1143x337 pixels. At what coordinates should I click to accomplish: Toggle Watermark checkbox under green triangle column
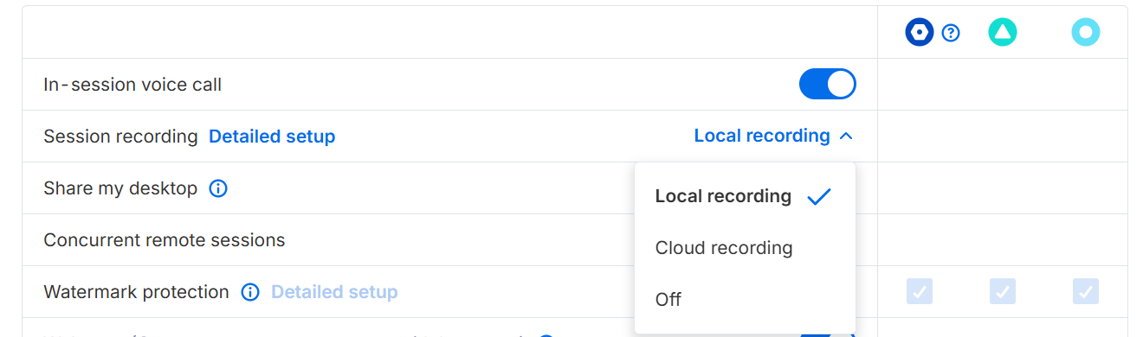pyautogui.click(x=1003, y=291)
